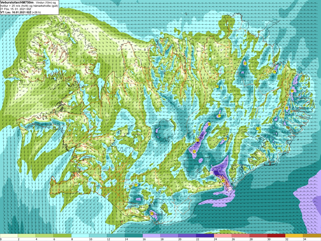Select the 12–14 m/s teal legend swatch
The width and height of the screenshot is (321, 241).
[x=116, y=236]
